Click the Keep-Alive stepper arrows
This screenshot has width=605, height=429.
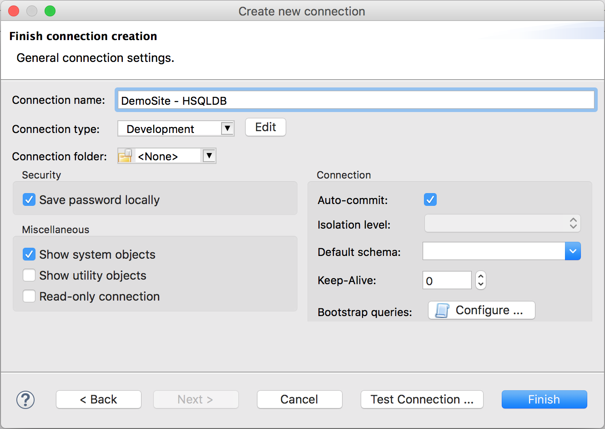click(481, 280)
